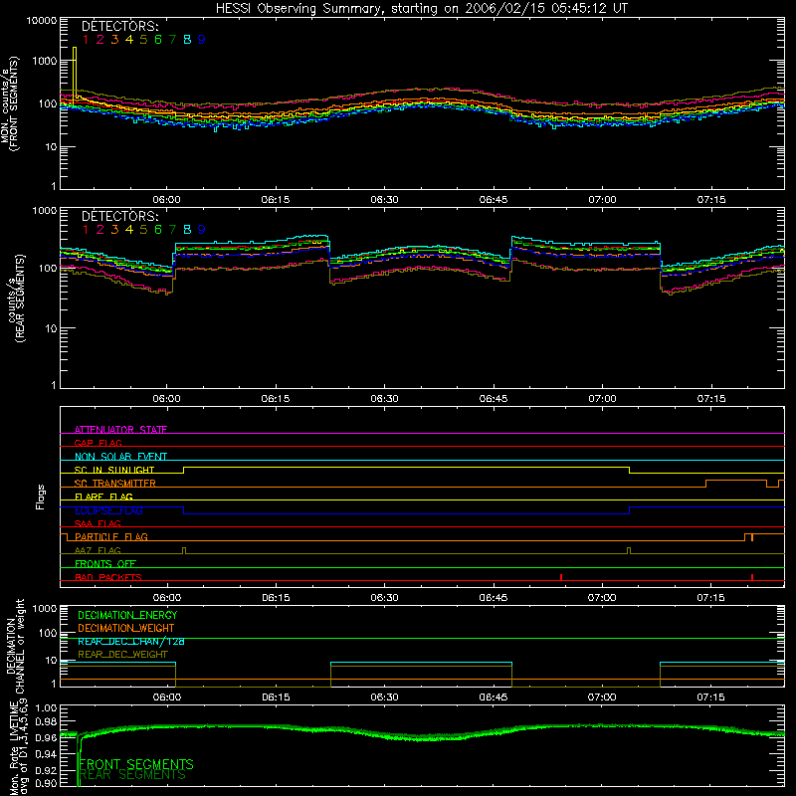Click the ATTENUATOR_STATE flag label
796x796 pixels.
tap(120, 430)
